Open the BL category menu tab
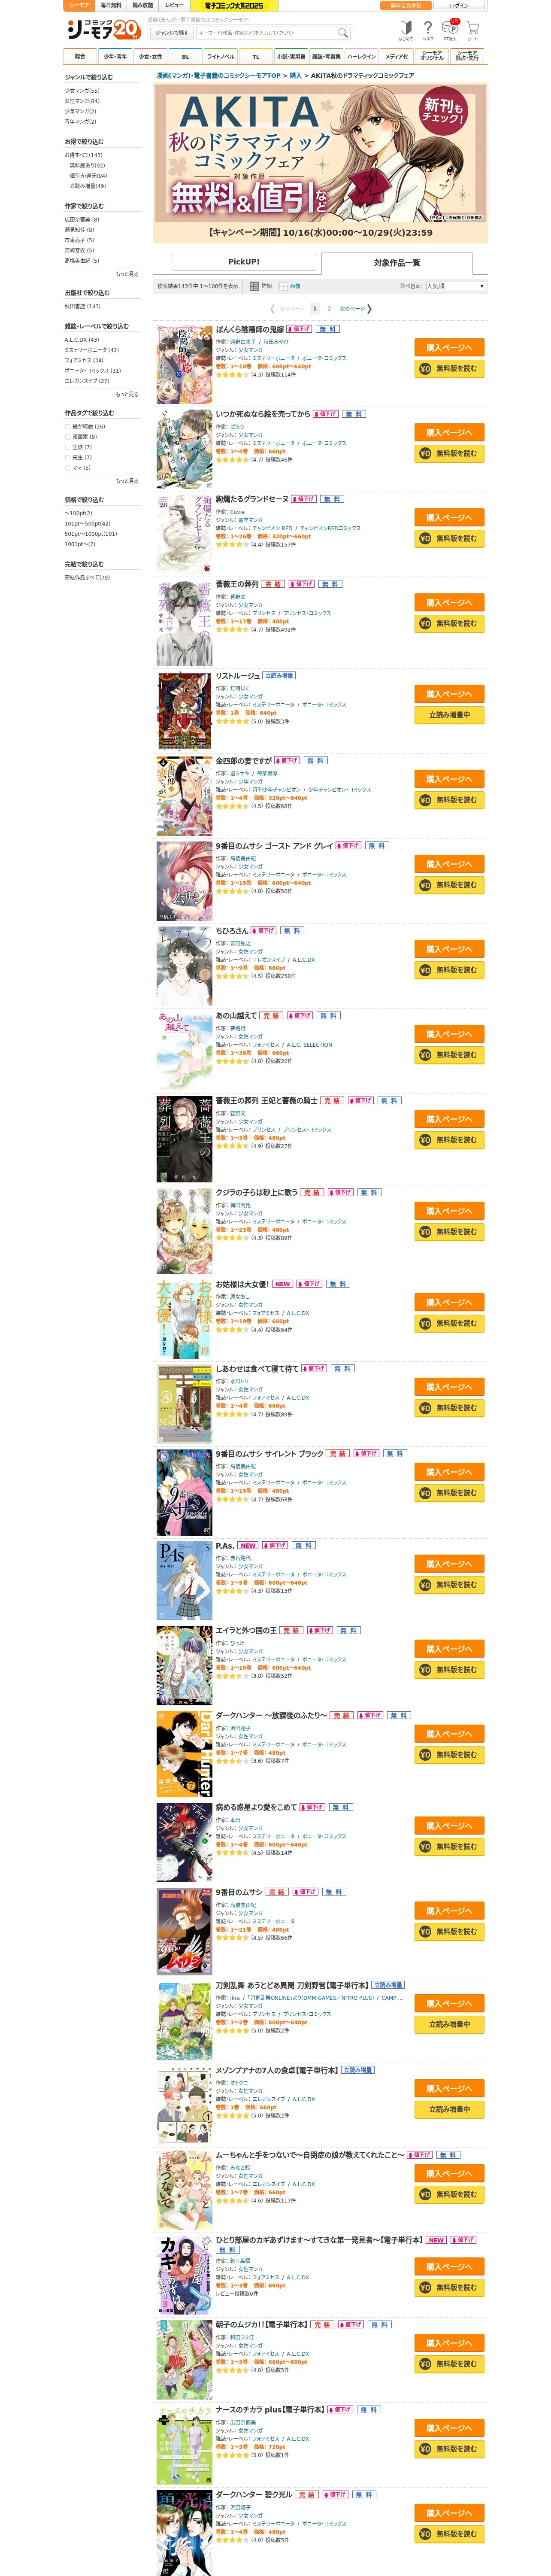Screen dimensions: 551x2576 point(185,57)
